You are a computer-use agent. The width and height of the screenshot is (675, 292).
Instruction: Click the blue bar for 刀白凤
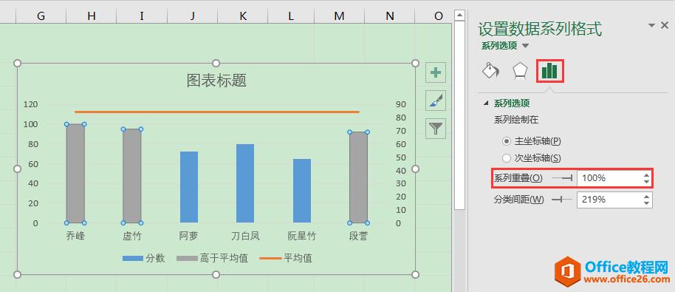click(245, 183)
